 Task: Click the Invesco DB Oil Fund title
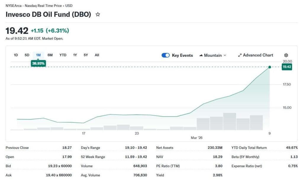(x=48, y=14)
